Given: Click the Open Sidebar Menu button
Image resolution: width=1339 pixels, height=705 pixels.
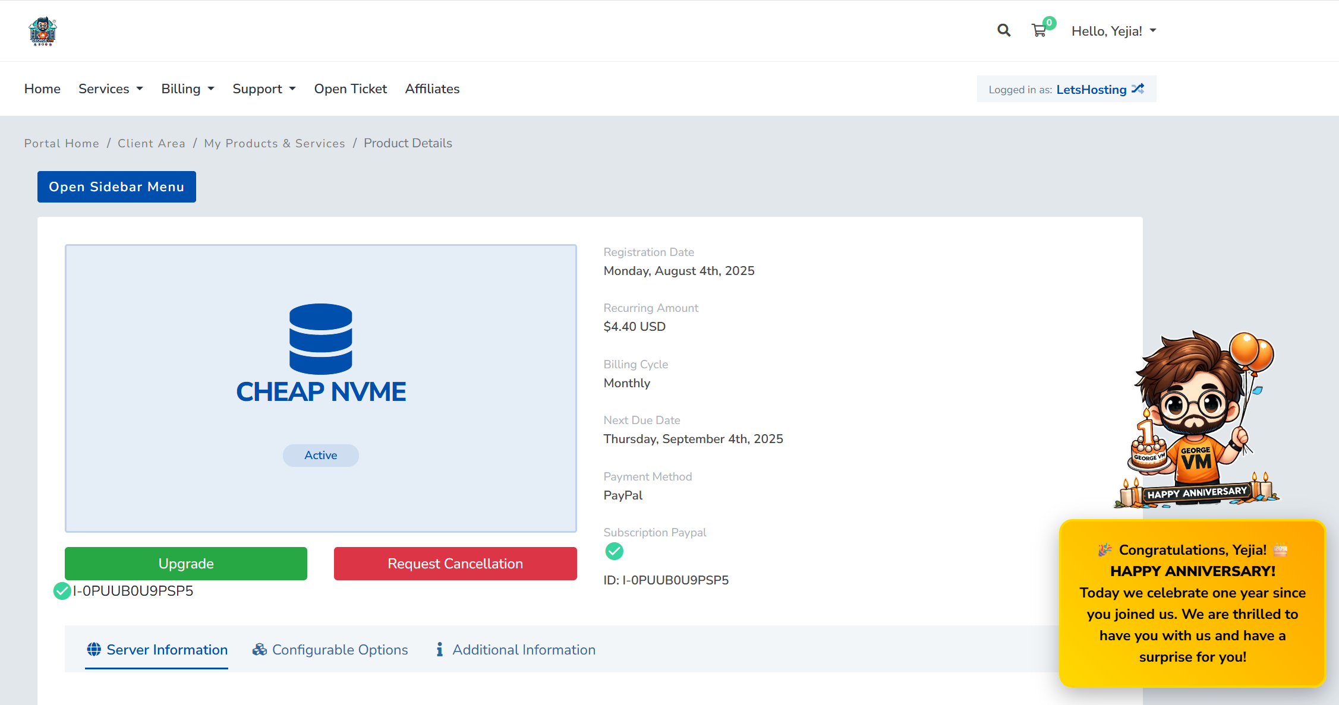Looking at the screenshot, I should (116, 186).
